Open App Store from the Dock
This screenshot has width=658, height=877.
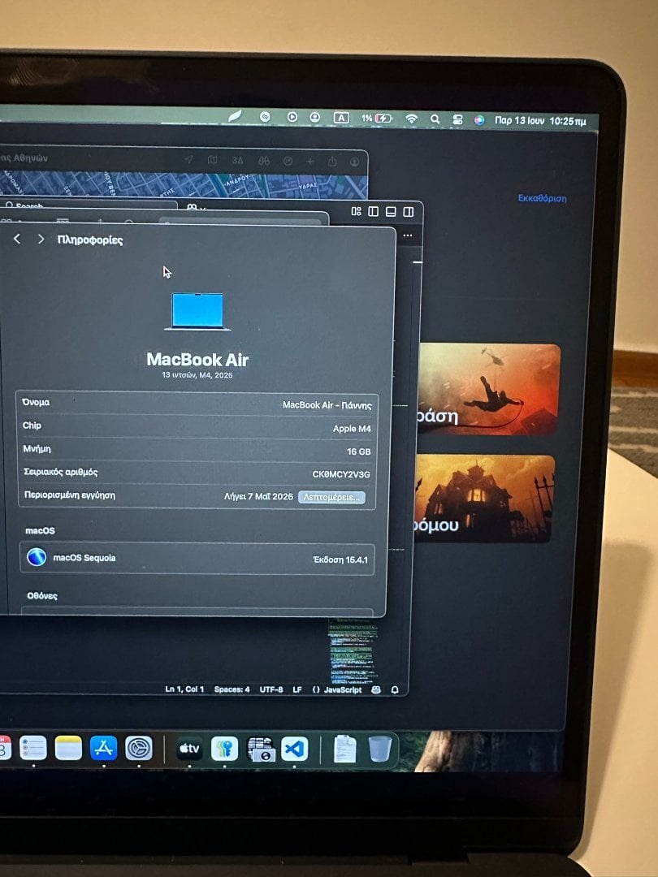103,748
